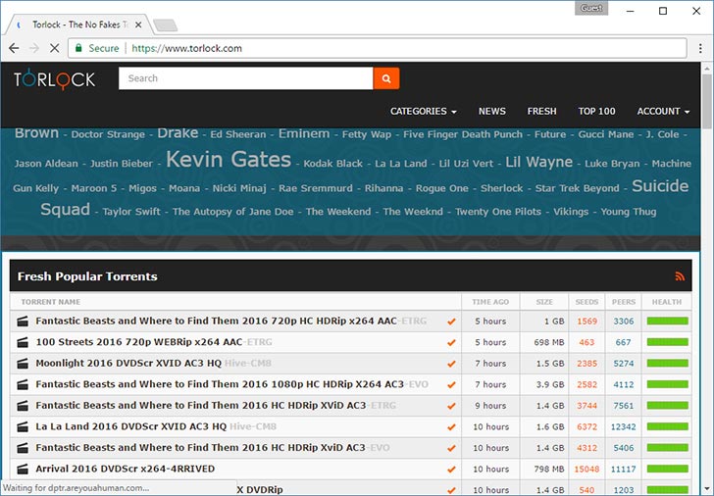Open the RSS feed icon for Fresh Popular Torrents
714x496 pixels.
680,276
